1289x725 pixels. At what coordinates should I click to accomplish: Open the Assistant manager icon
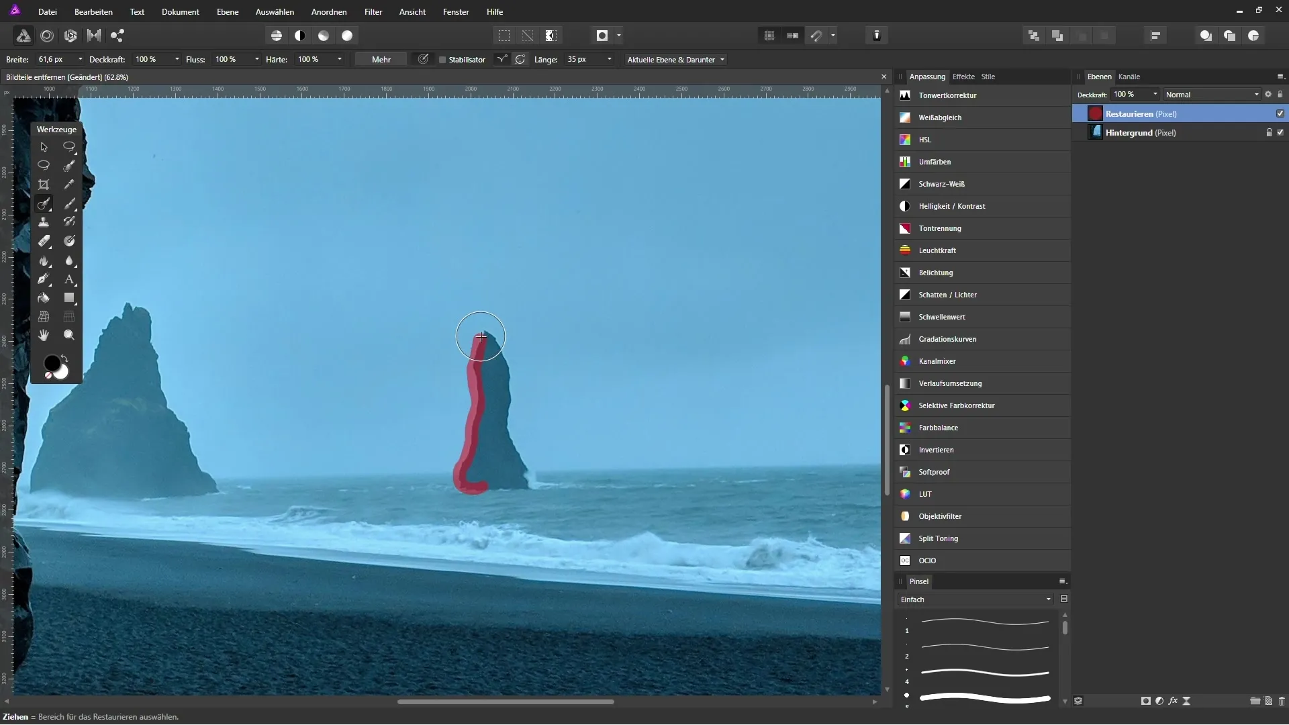(877, 36)
